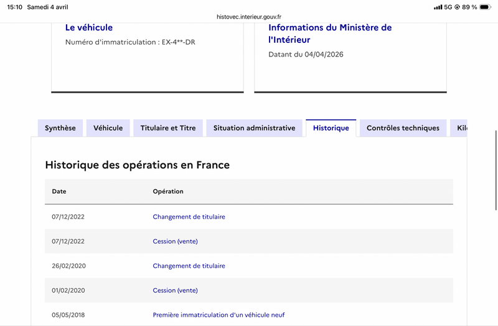Screen dimensions: 498x326
Task: Open Première immatriculation d'un véhicule neuf
Action: tap(218, 315)
